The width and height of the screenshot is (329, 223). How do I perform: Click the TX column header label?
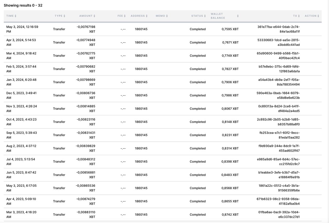coord(295,16)
